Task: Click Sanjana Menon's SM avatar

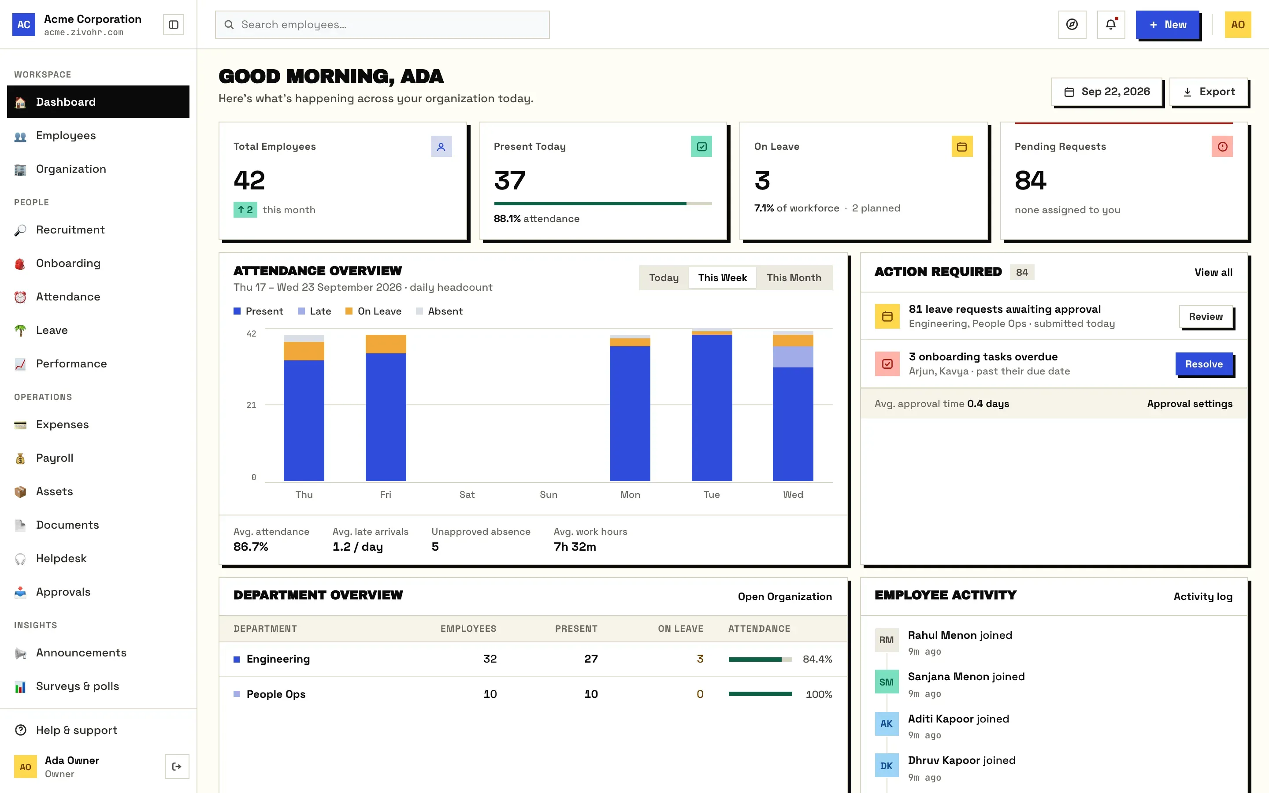Action: (886, 682)
